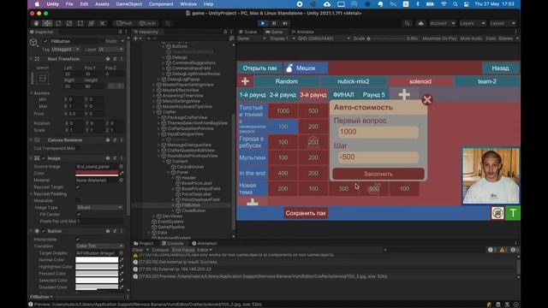This screenshot has height=308, width=548.
Task: Click eyedropper next to Image Color
Action: coord(122,173)
